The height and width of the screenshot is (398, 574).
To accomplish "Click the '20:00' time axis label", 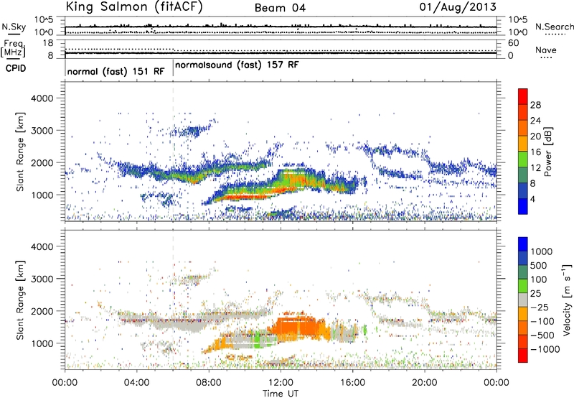I will pos(425,383).
